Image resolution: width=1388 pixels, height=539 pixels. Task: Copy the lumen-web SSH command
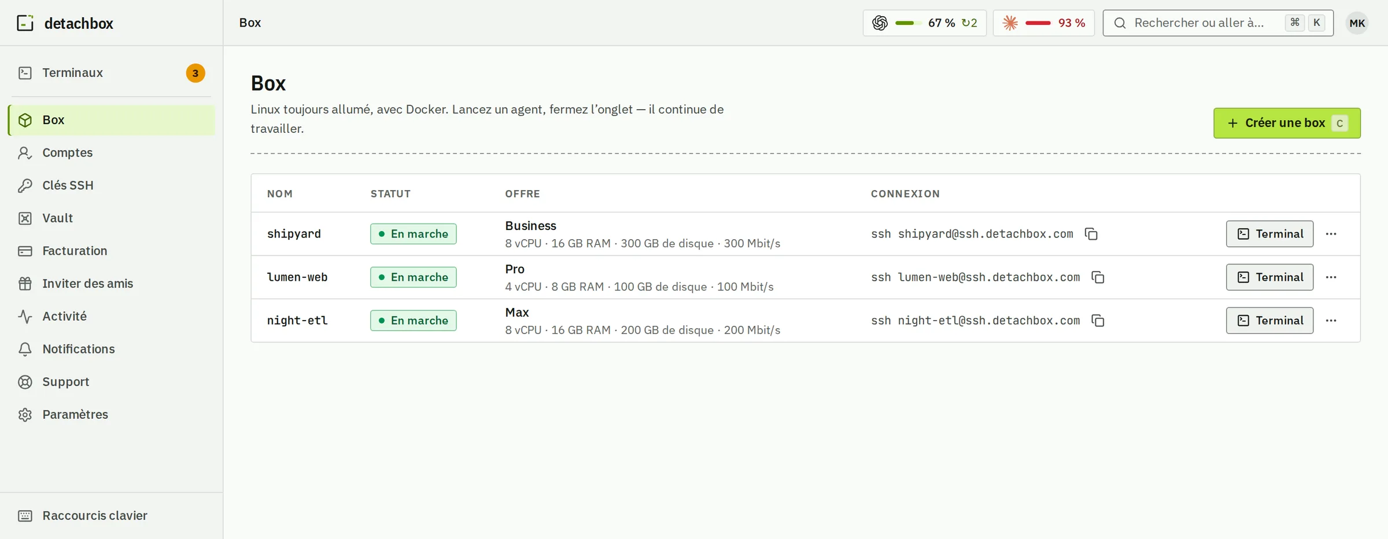(1098, 277)
